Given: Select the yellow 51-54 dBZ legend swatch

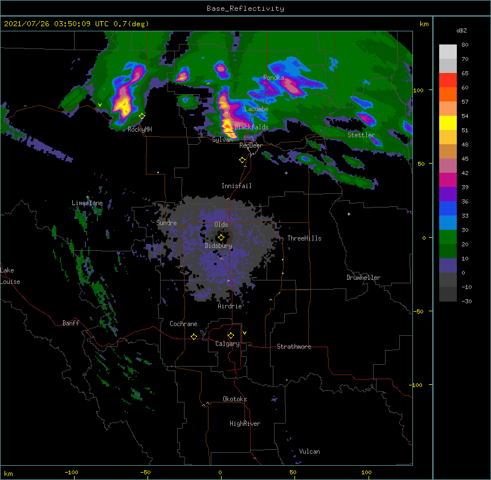Looking at the screenshot, I should pyautogui.click(x=448, y=123).
